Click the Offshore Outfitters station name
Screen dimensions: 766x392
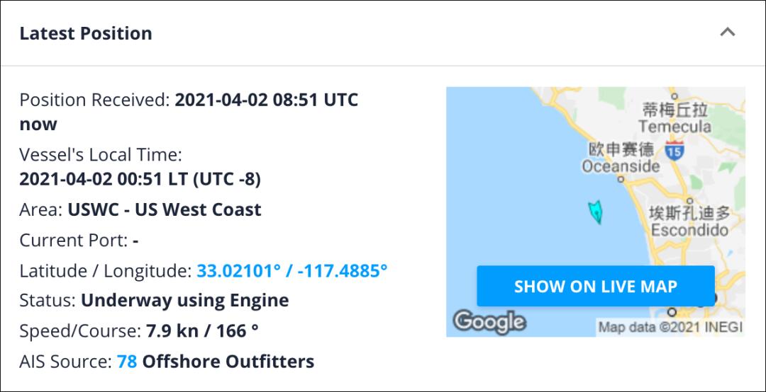(228, 362)
